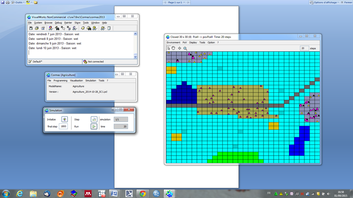The width and height of the screenshot is (353, 198).
Task: Click the final step input field showing 1800
Action: tap(63, 126)
